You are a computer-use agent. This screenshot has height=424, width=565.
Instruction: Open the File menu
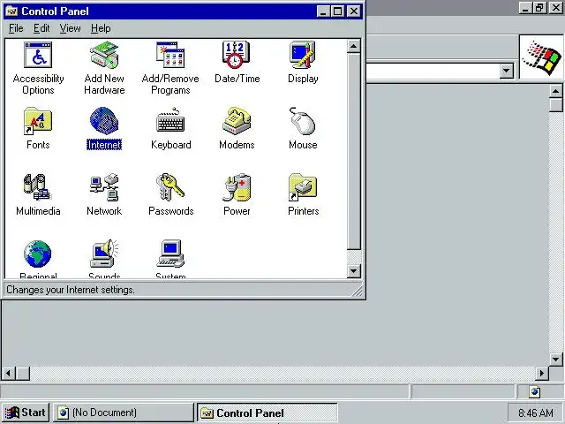pos(16,28)
